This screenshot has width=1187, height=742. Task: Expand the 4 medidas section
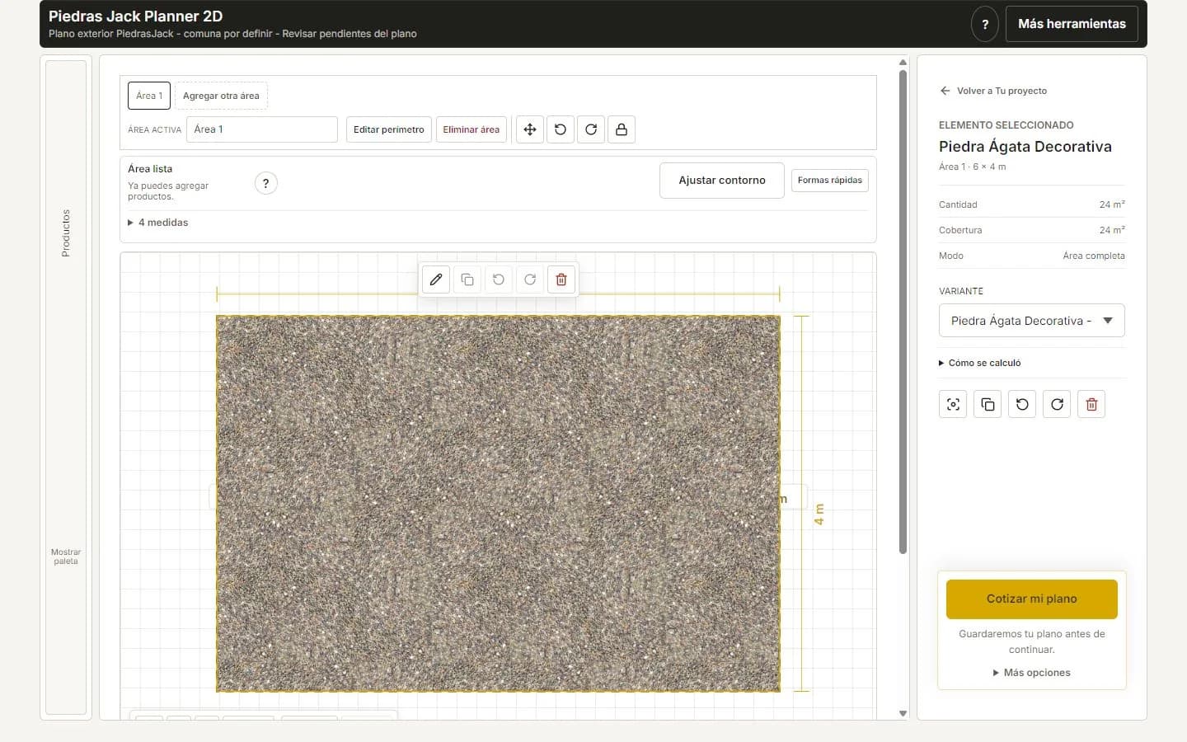click(158, 223)
